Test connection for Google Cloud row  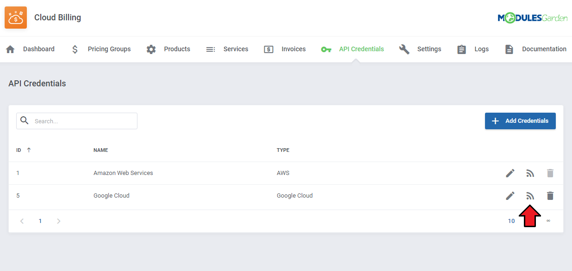pos(530,196)
